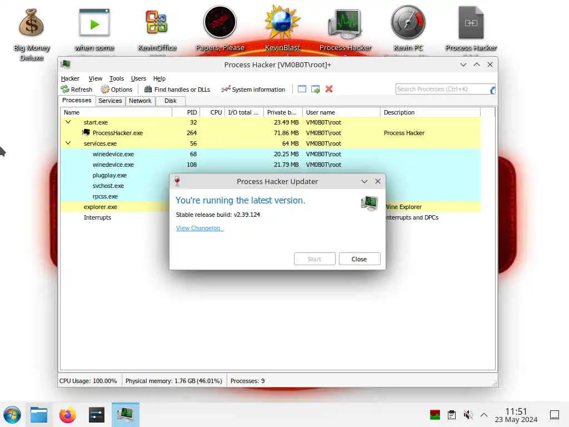Close Updater dialog with X button
This screenshot has width=569, height=427.
tap(378, 181)
